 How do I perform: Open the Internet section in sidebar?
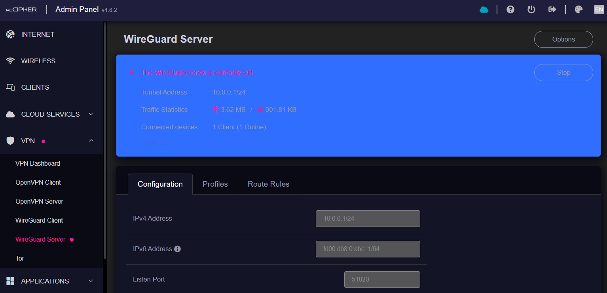point(38,34)
